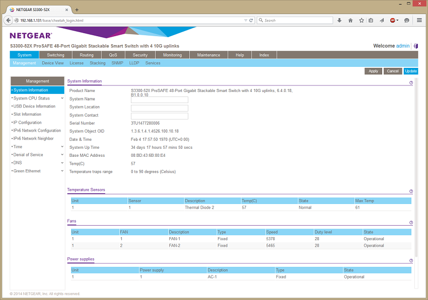The width and height of the screenshot is (428, 300).
Task: Click the Apply button
Action: [374, 71]
